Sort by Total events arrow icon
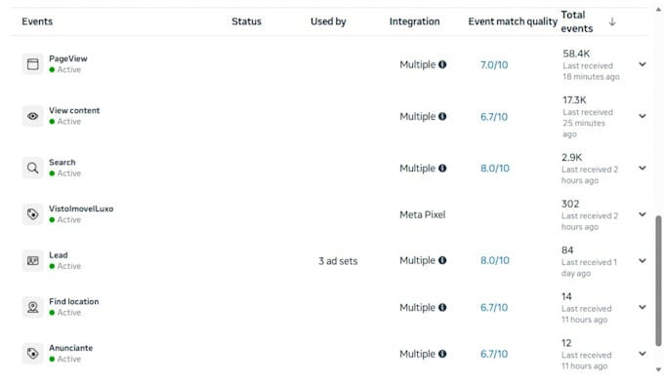 (x=612, y=21)
